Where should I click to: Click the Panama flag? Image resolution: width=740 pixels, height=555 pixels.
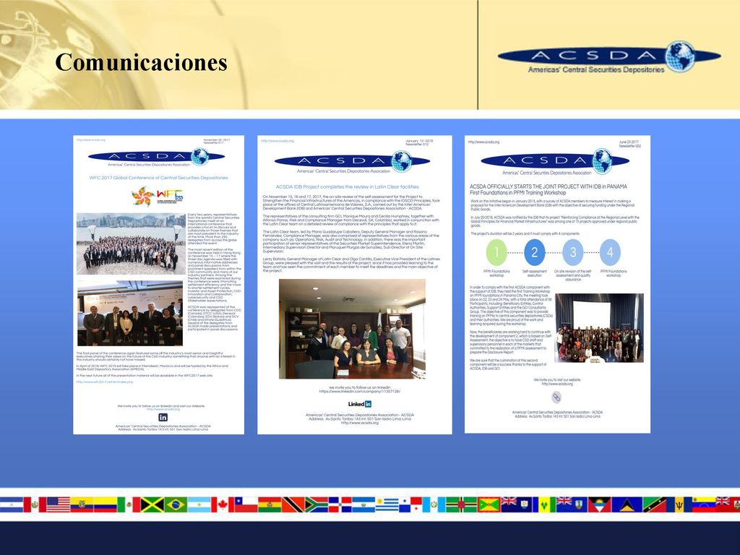(x=410, y=504)
